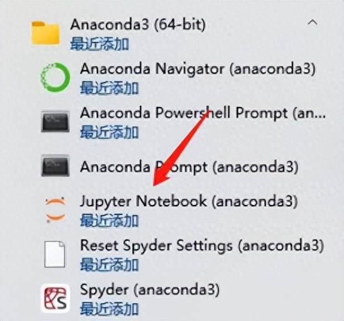Run Reset Spyder Settings (anaconda3) entry text

[202, 245]
